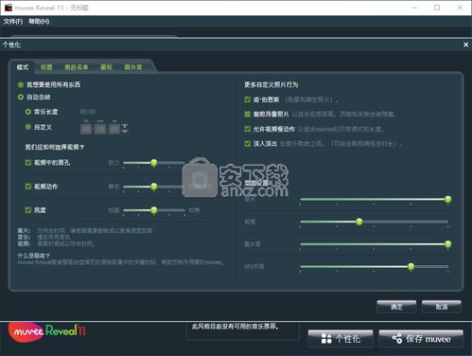
Task: Open the fourth tab, before 画外音
Action: tap(106, 67)
